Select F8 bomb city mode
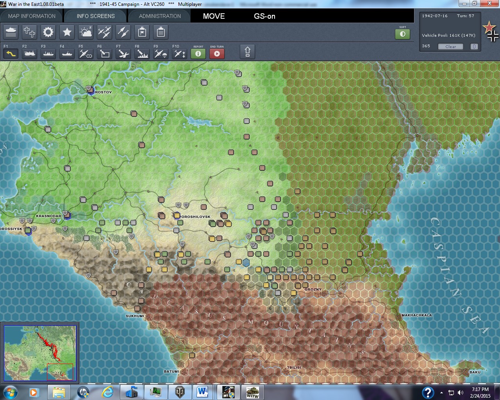This screenshot has height=400, width=500. (x=142, y=54)
